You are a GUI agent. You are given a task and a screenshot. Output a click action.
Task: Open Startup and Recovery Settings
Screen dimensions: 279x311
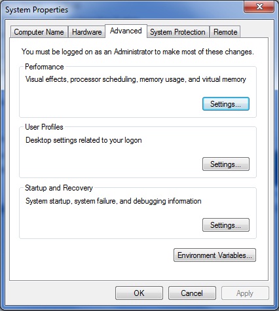[x=226, y=225]
